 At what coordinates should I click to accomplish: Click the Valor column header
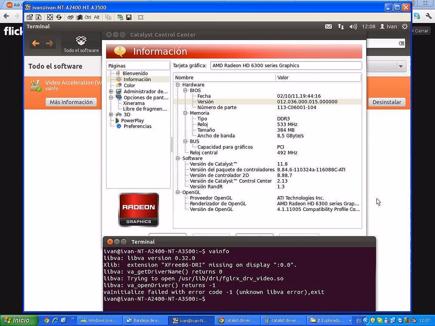(319, 78)
